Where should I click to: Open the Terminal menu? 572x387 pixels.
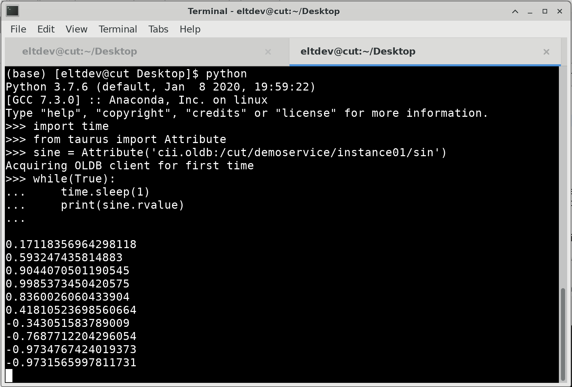[x=118, y=29]
